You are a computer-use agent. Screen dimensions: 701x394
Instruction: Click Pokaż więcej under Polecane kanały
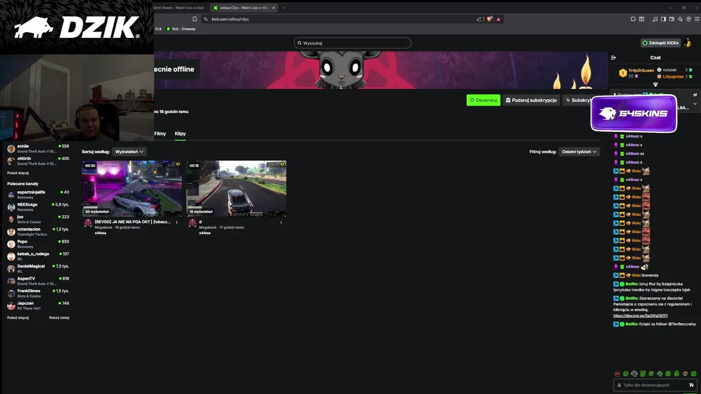pyautogui.click(x=18, y=318)
